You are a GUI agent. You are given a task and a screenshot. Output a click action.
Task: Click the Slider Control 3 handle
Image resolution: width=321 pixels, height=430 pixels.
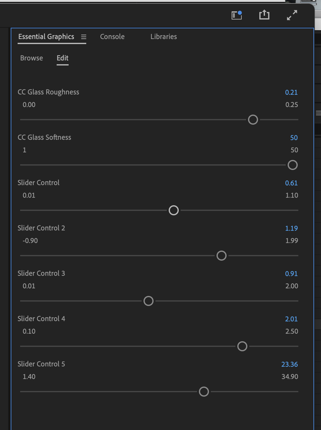coord(149,301)
